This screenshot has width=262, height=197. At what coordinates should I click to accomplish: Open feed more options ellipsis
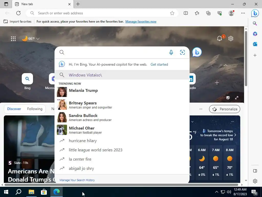click(x=201, y=109)
